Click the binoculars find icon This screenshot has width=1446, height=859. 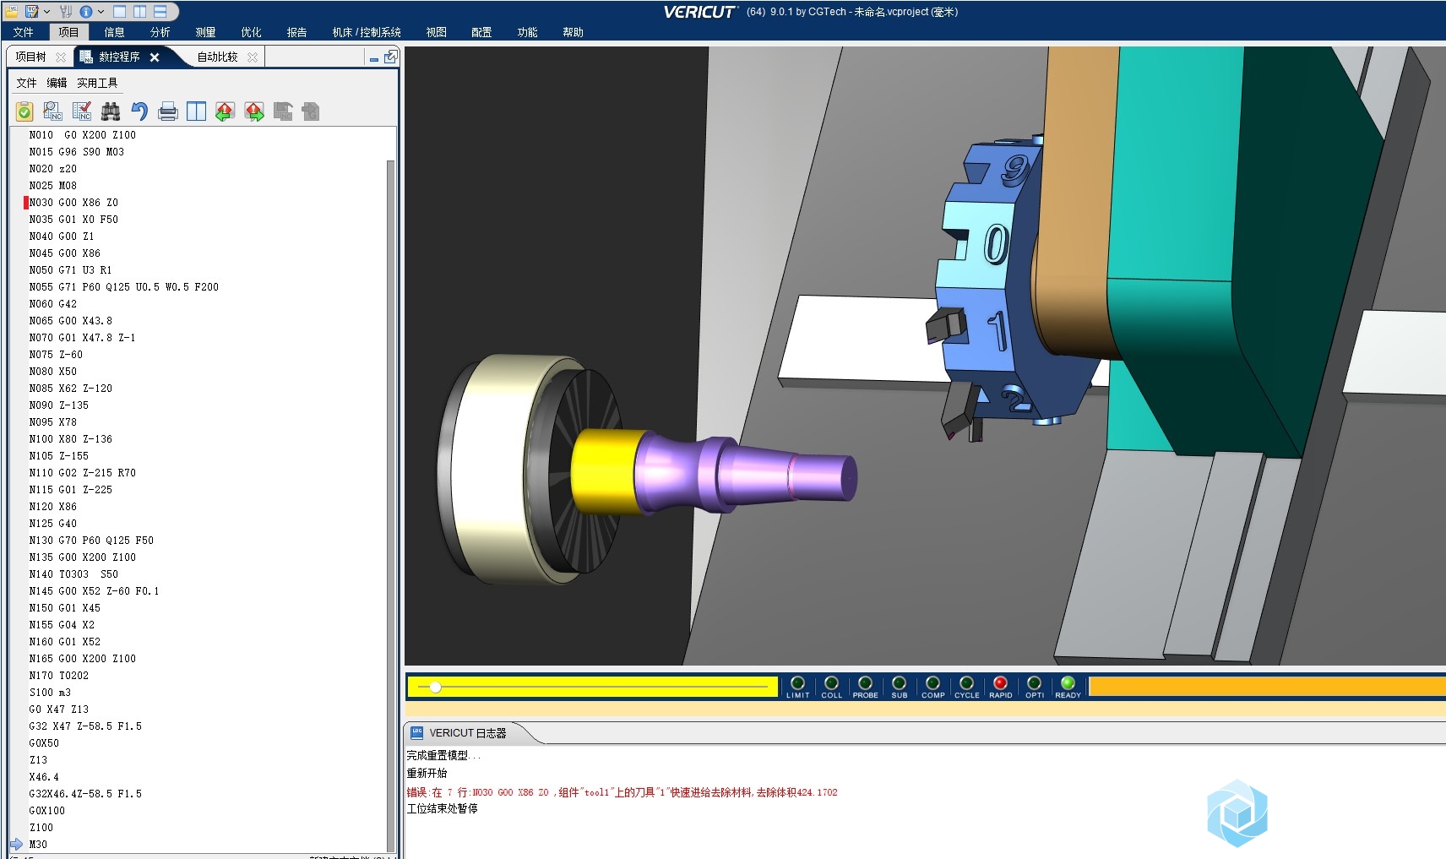pyautogui.click(x=111, y=111)
